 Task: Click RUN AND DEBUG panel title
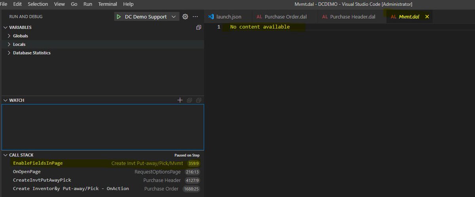pos(26,17)
